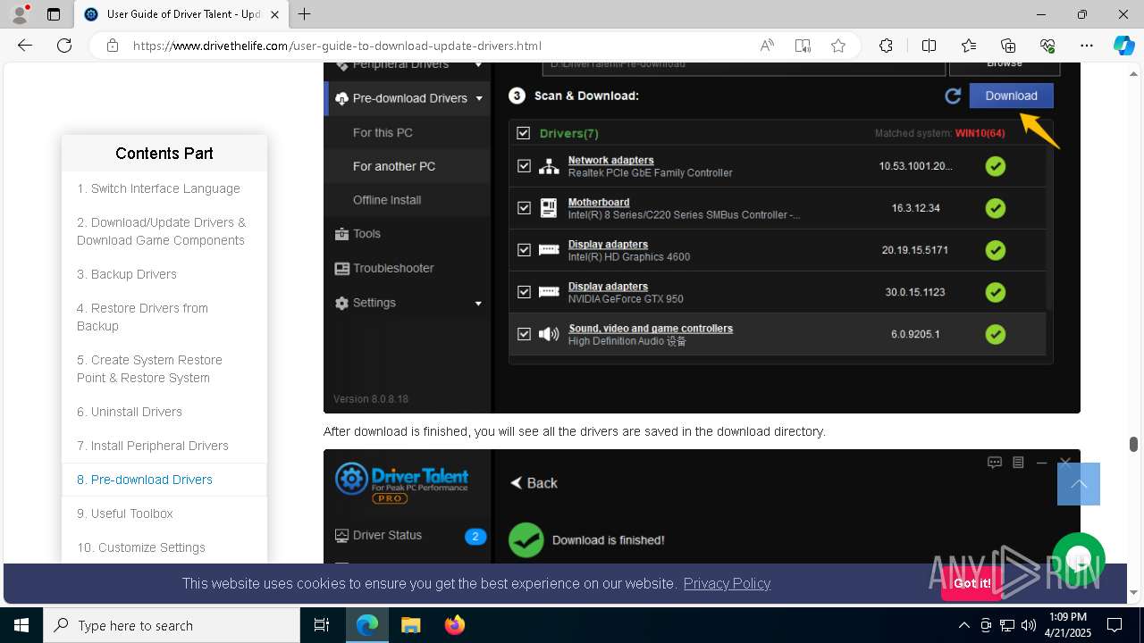Go to 9. Useful Toolbox section
1144x643 pixels.
(125, 514)
